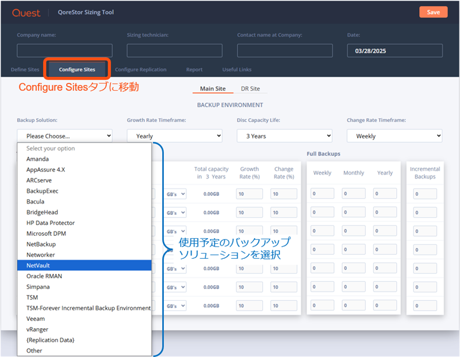Select HP Data Protector option
The width and height of the screenshot is (460, 357).
pos(85,223)
